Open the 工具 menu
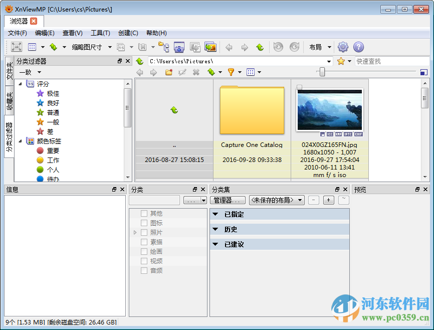Screen dimensions: 434x330 pos(100,33)
